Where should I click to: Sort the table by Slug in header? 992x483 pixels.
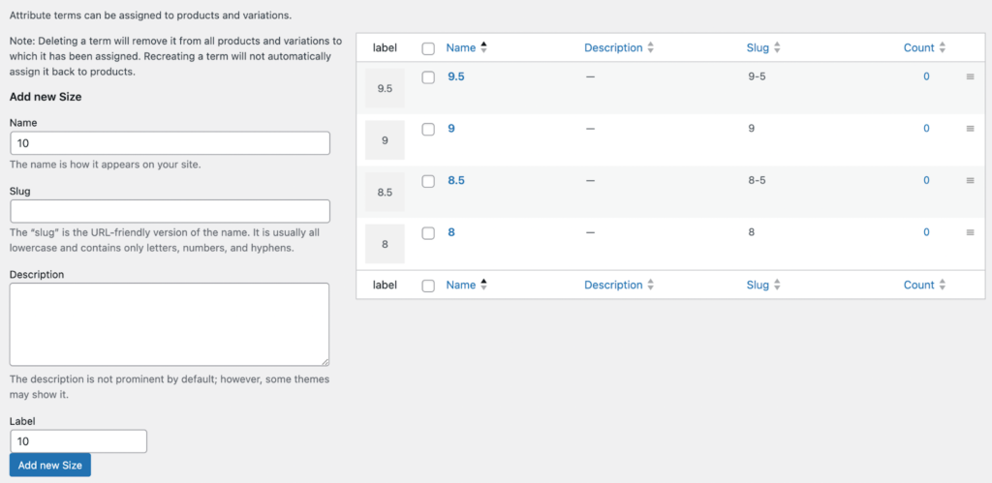(762, 47)
